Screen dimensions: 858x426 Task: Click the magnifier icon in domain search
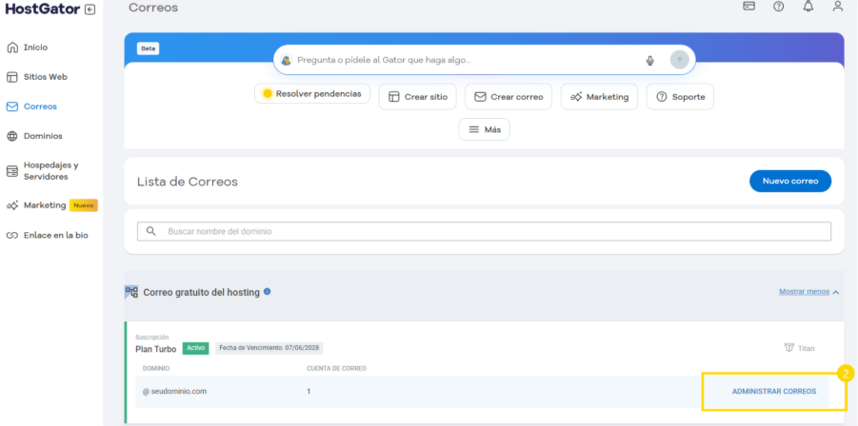151,231
